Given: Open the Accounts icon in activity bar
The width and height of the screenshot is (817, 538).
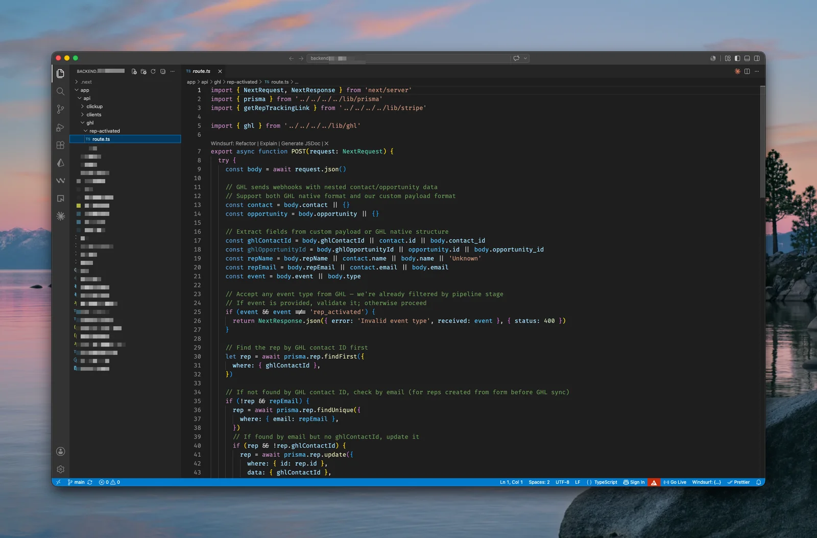Looking at the screenshot, I should coord(60,451).
